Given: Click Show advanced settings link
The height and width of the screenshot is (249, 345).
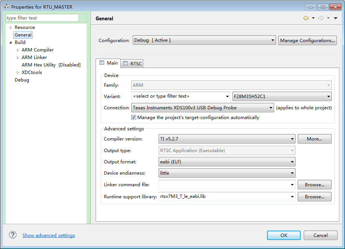Looking at the screenshot, I should 49,235.
